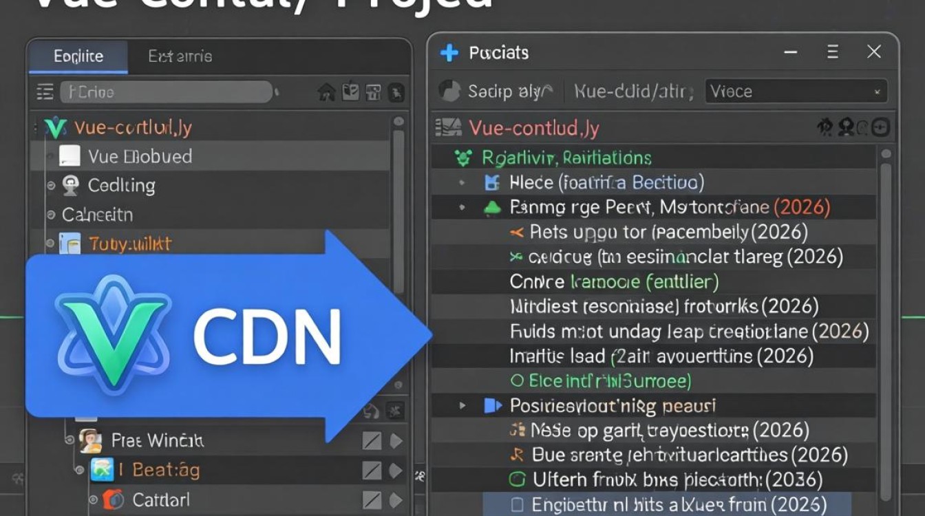Select celdcug (tm eesimanclat tlareg (2026)

(x=685, y=257)
